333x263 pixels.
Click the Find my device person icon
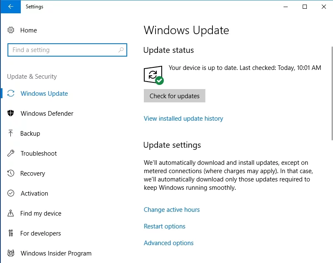pyautogui.click(x=11, y=213)
